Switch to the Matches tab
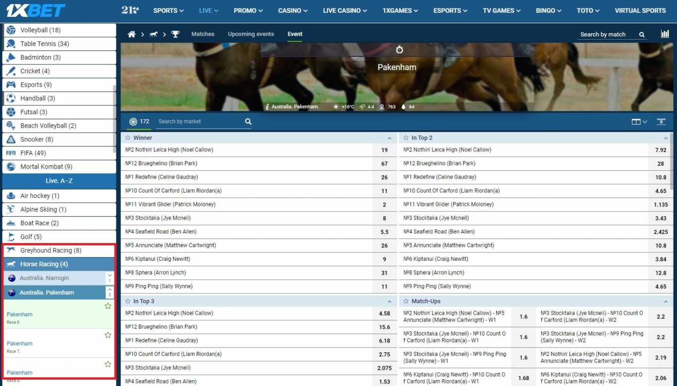This screenshot has width=677, height=386. click(203, 34)
